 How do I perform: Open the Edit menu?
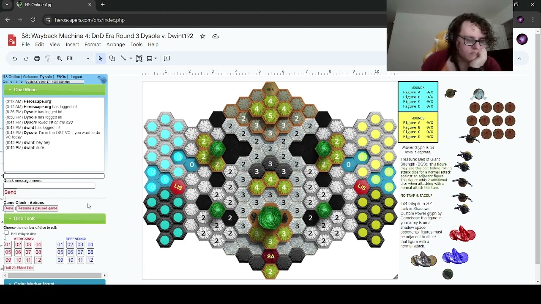click(39, 44)
